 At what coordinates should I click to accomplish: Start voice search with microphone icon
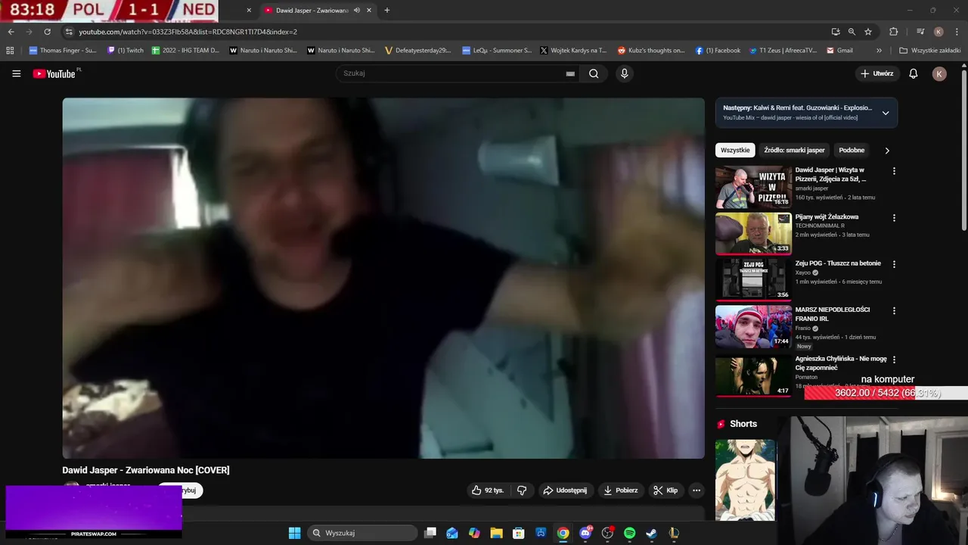[624, 73]
